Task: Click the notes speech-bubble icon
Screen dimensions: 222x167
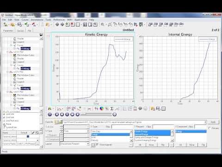Action: point(140,109)
